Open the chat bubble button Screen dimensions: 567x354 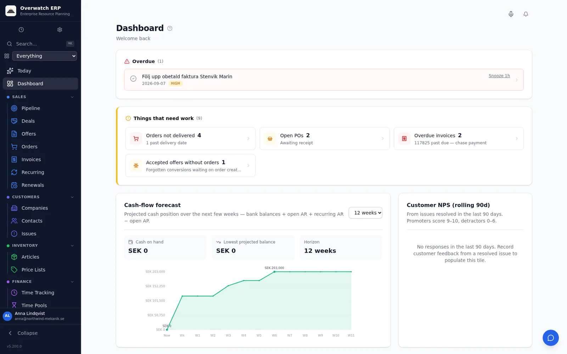(551, 338)
